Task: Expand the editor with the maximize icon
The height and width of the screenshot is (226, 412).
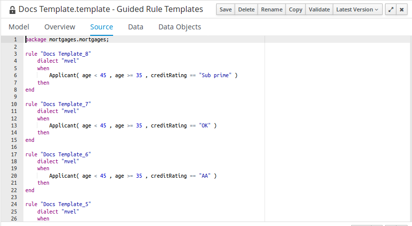Action: click(x=391, y=9)
